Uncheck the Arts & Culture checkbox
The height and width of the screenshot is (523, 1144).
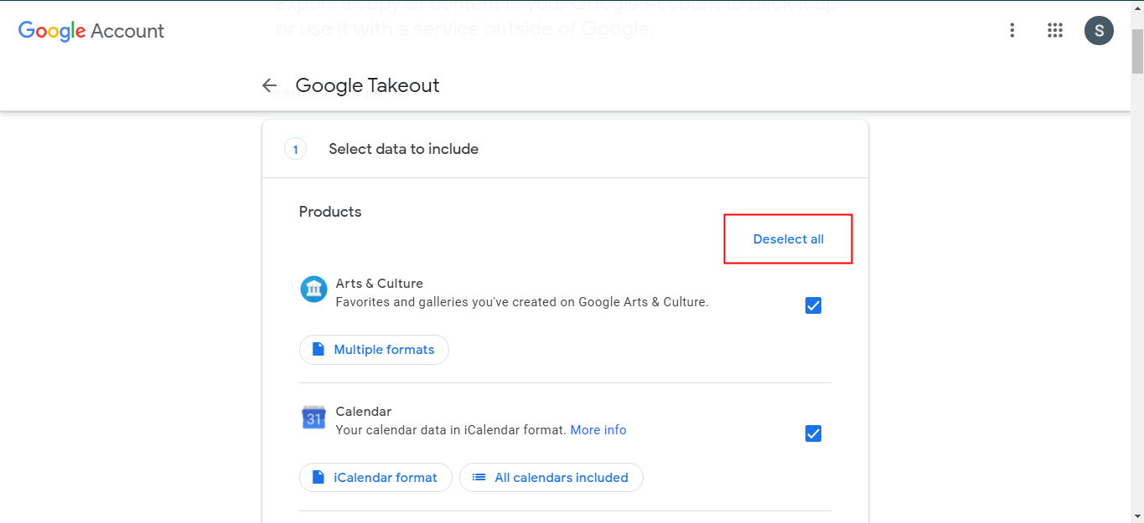pos(813,305)
